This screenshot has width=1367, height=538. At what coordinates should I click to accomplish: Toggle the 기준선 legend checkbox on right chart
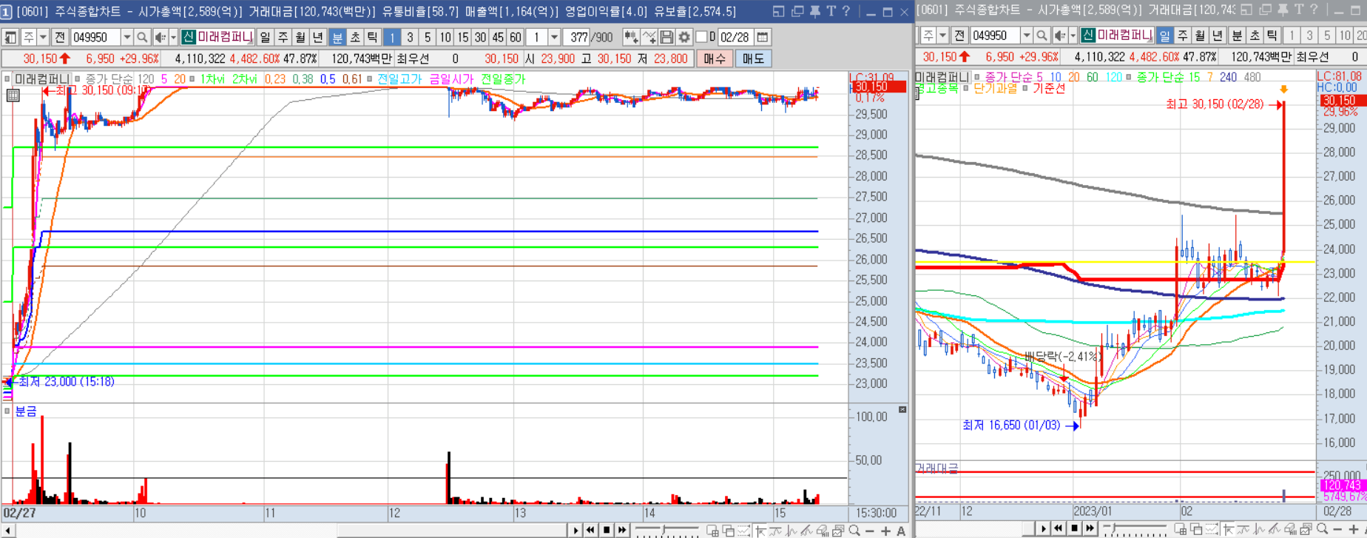pos(1025,88)
